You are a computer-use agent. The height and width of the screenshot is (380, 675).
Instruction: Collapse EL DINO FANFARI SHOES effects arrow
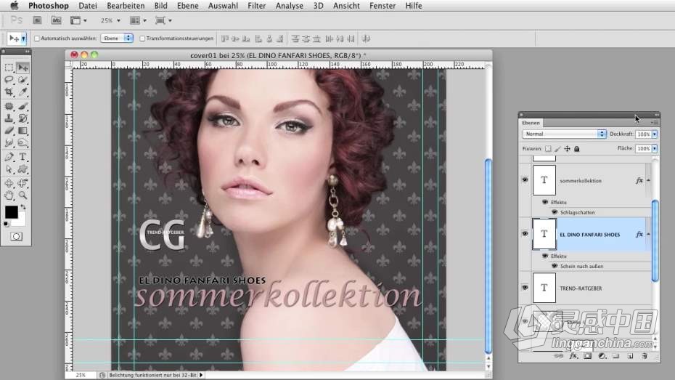[x=648, y=234]
